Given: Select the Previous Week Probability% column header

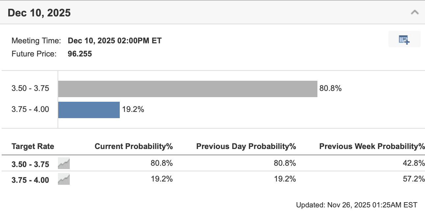Looking at the screenshot, I should (372, 146).
